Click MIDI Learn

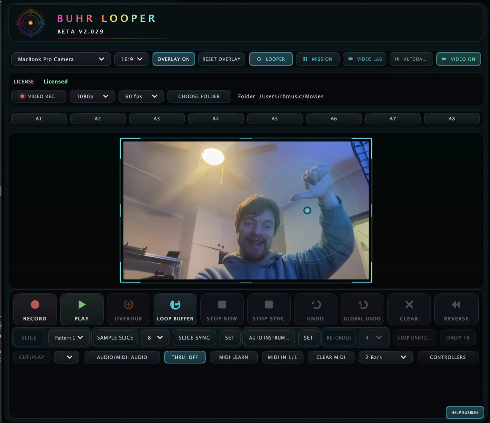(234, 357)
